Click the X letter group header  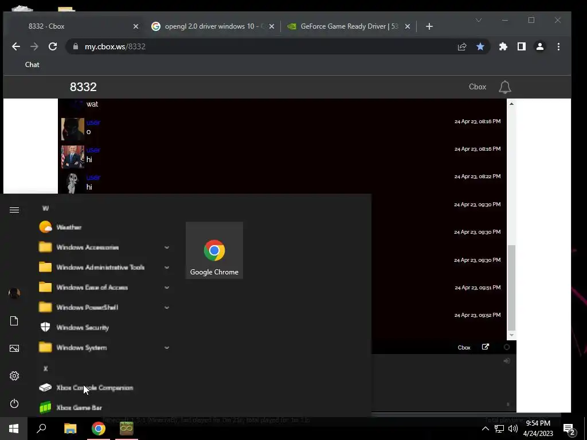45,368
